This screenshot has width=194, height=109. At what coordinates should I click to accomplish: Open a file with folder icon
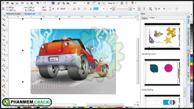pos(8,3)
